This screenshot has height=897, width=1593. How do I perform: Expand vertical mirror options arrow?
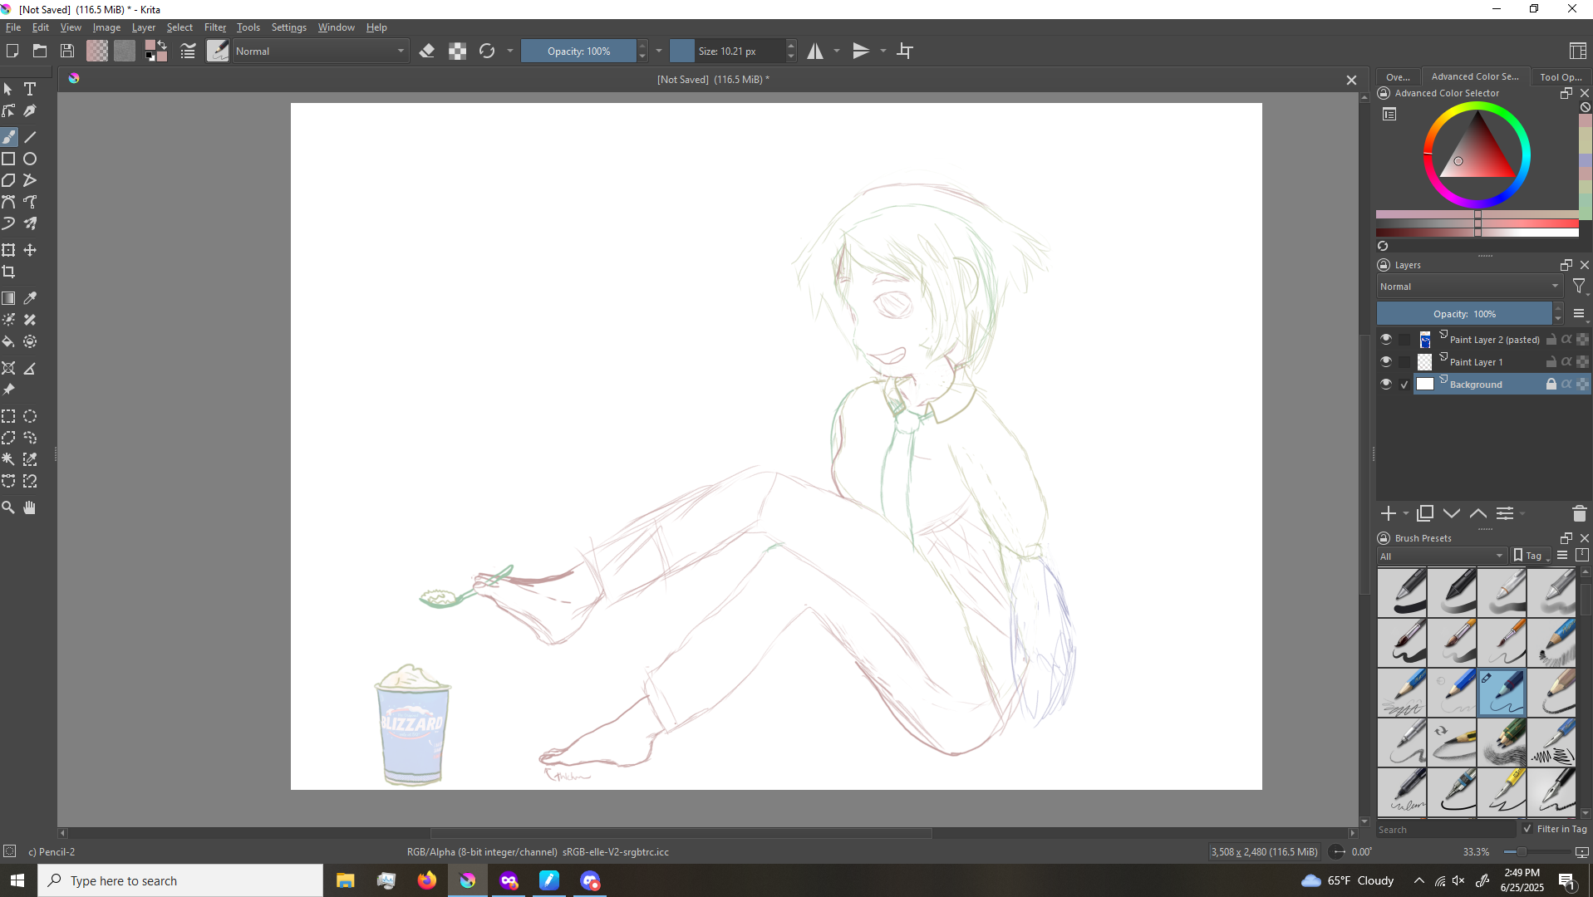(x=883, y=51)
